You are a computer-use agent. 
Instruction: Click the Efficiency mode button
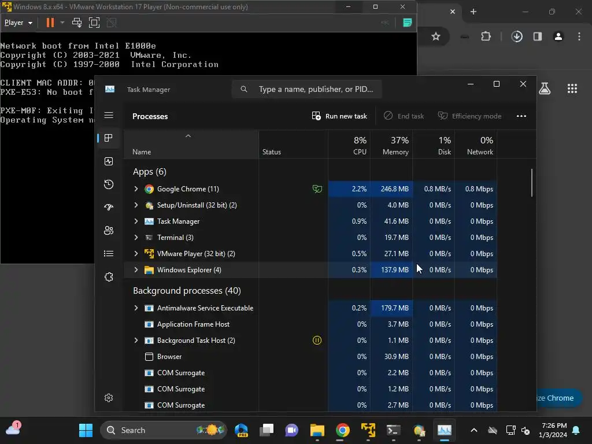click(x=469, y=116)
